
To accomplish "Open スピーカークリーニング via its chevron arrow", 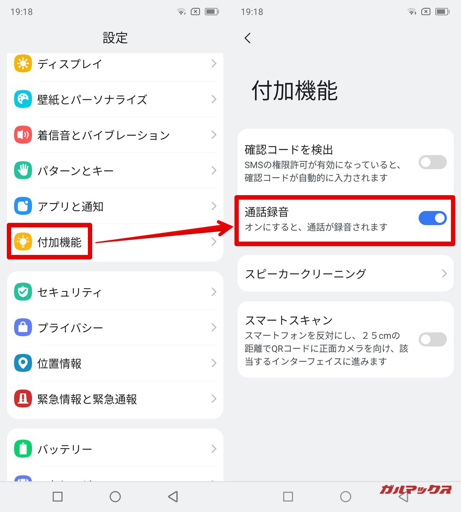I will tap(444, 274).
